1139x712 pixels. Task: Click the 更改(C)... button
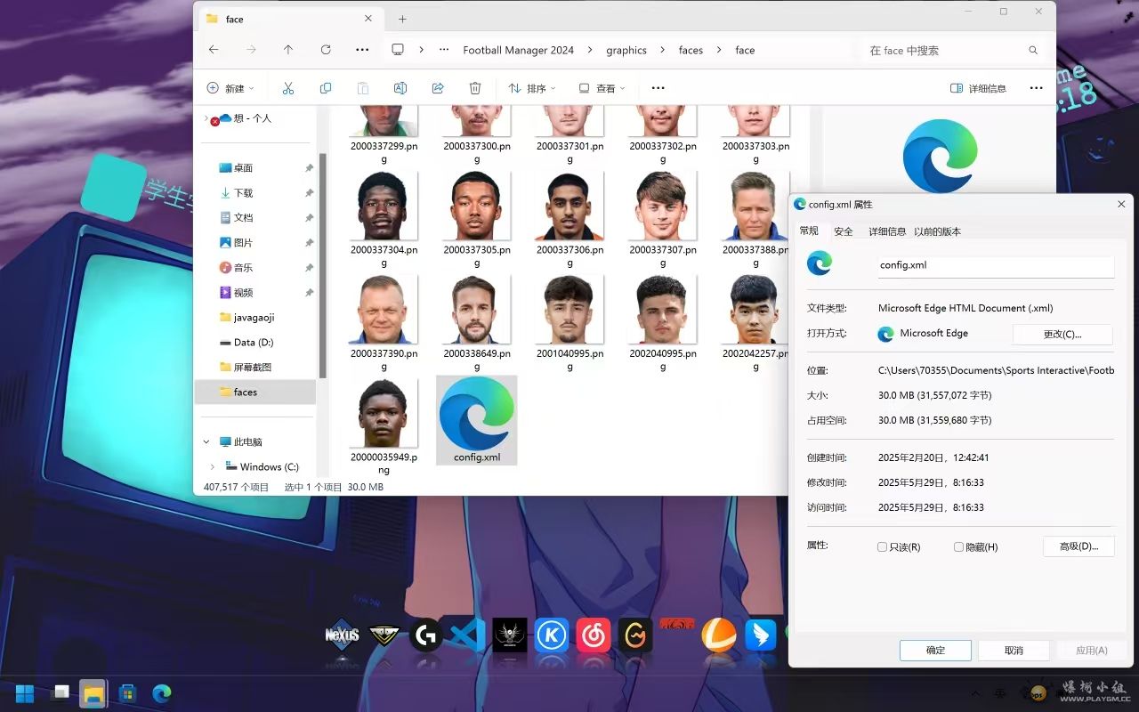point(1062,334)
